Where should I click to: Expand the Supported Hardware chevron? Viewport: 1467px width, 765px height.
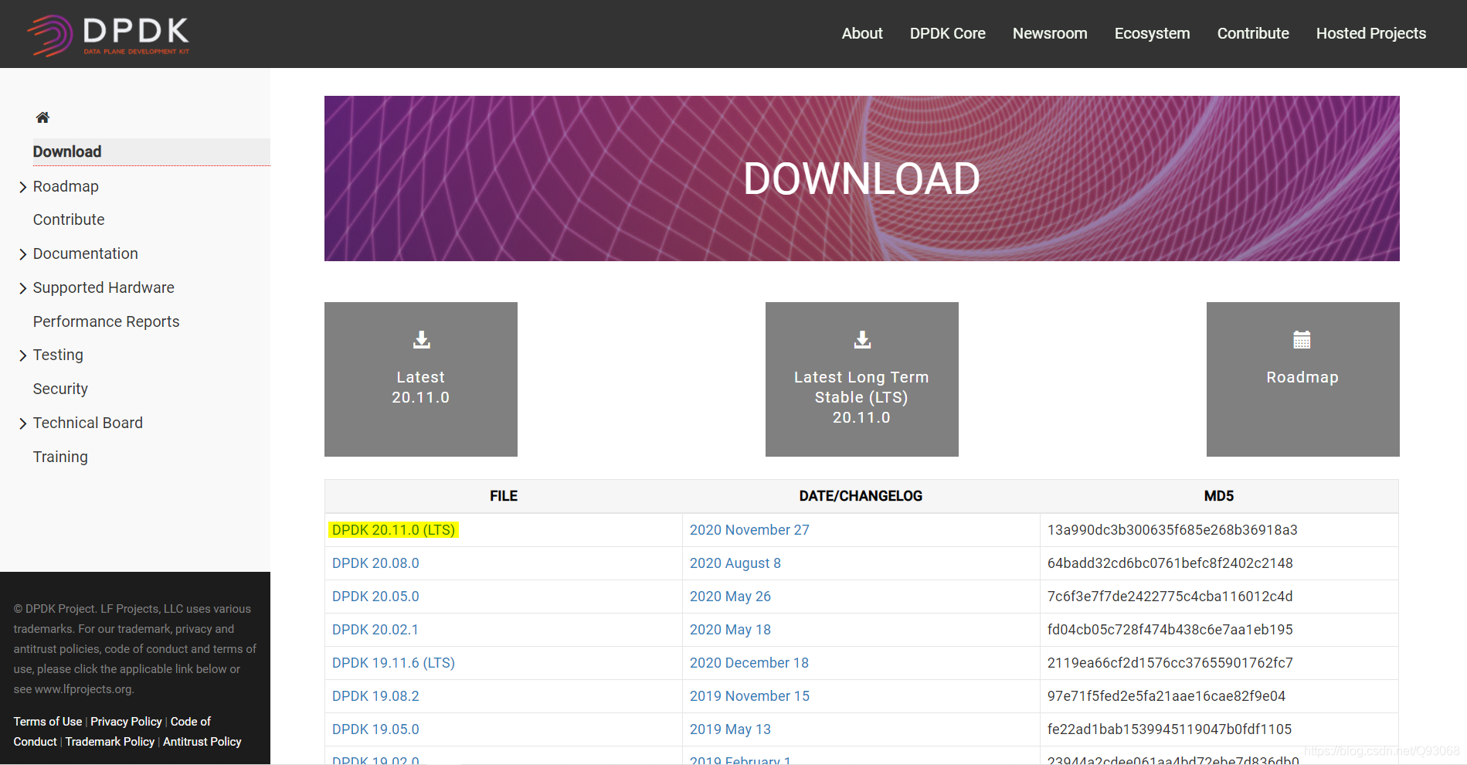[x=22, y=288]
